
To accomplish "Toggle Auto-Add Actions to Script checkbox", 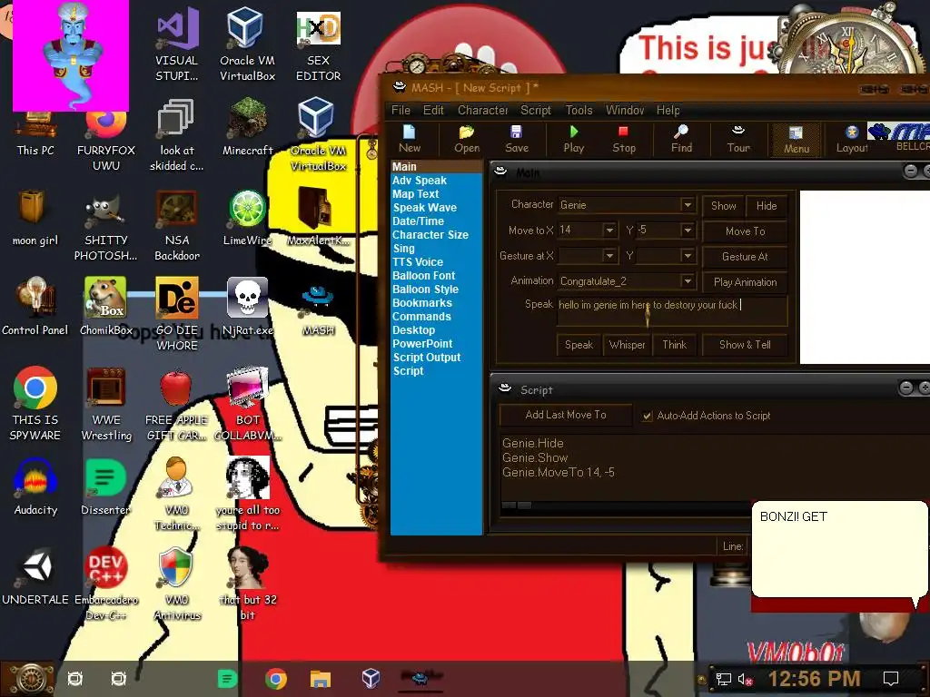I will click(x=647, y=416).
